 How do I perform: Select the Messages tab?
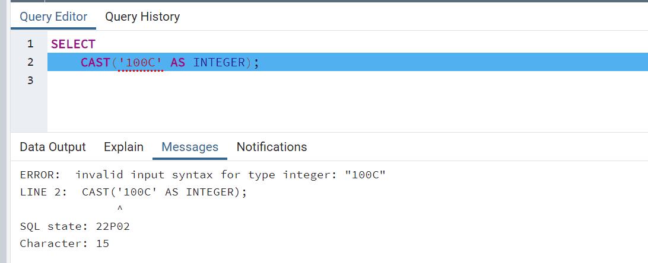click(x=190, y=147)
